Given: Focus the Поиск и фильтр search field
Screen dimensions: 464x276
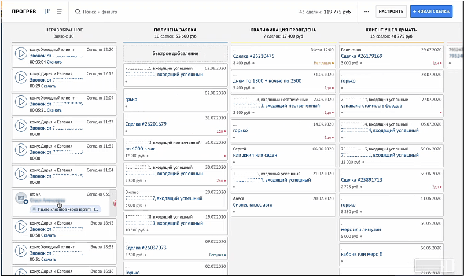Looking at the screenshot, I should (x=100, y=12).
